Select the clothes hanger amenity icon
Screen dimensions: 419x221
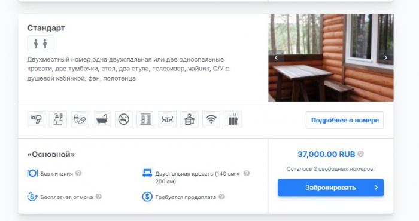point(189,119)
